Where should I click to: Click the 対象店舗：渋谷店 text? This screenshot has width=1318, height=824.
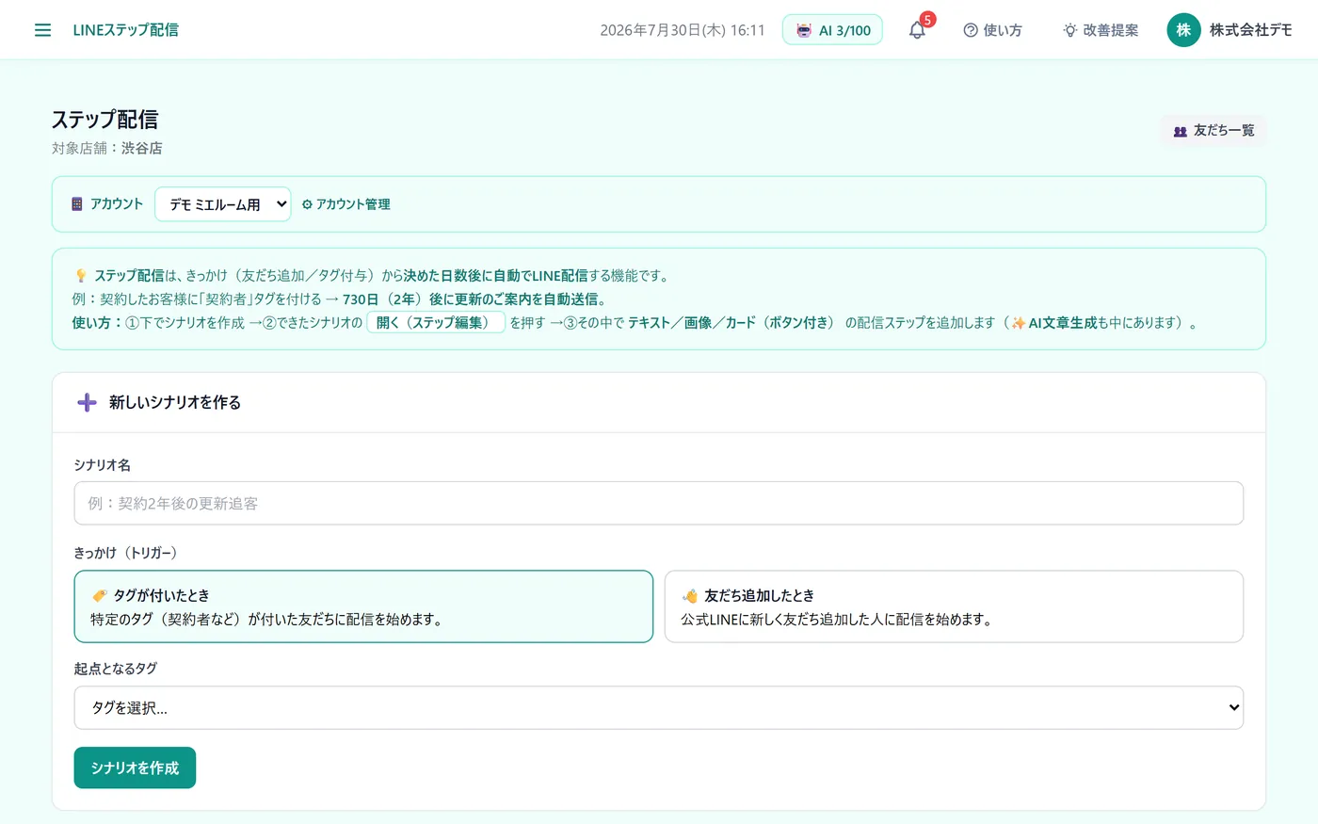(107, 149)
